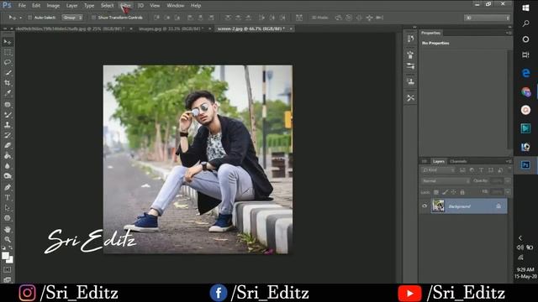This screenshot has width=538, height=302.
Task: Select the Pen tool
Action: 8,187
